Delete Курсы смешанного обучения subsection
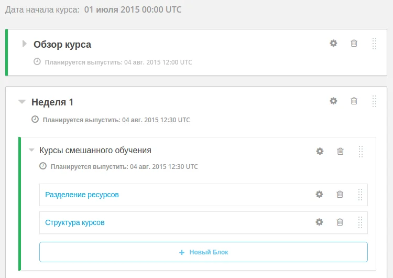This screenshot has width=393, height=278. pyautogui.click(x=340, y=151)
